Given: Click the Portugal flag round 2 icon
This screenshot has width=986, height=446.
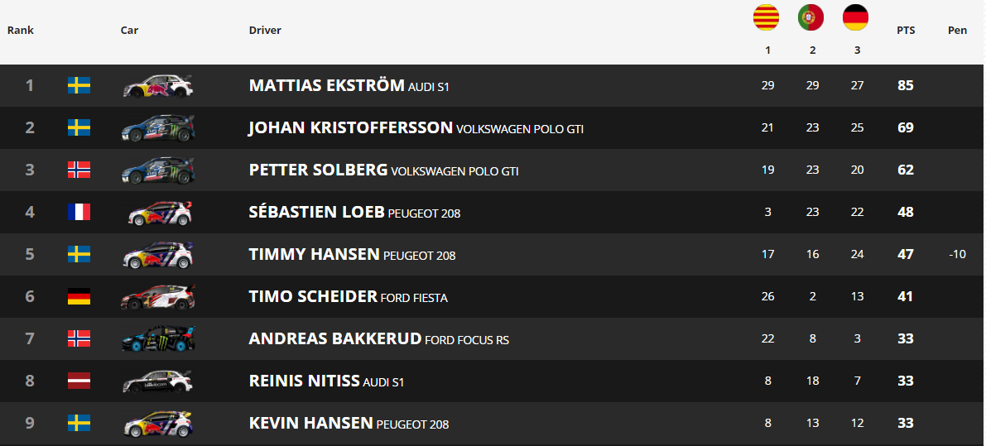Looking at the screenshot, I should tap(811, 17).
